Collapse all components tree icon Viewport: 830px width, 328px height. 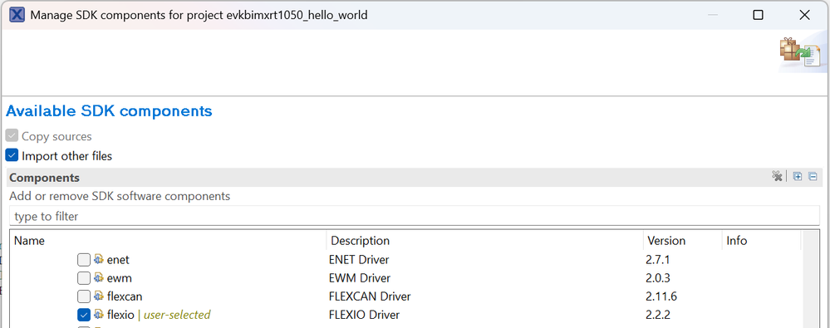[x=813, y=177]
